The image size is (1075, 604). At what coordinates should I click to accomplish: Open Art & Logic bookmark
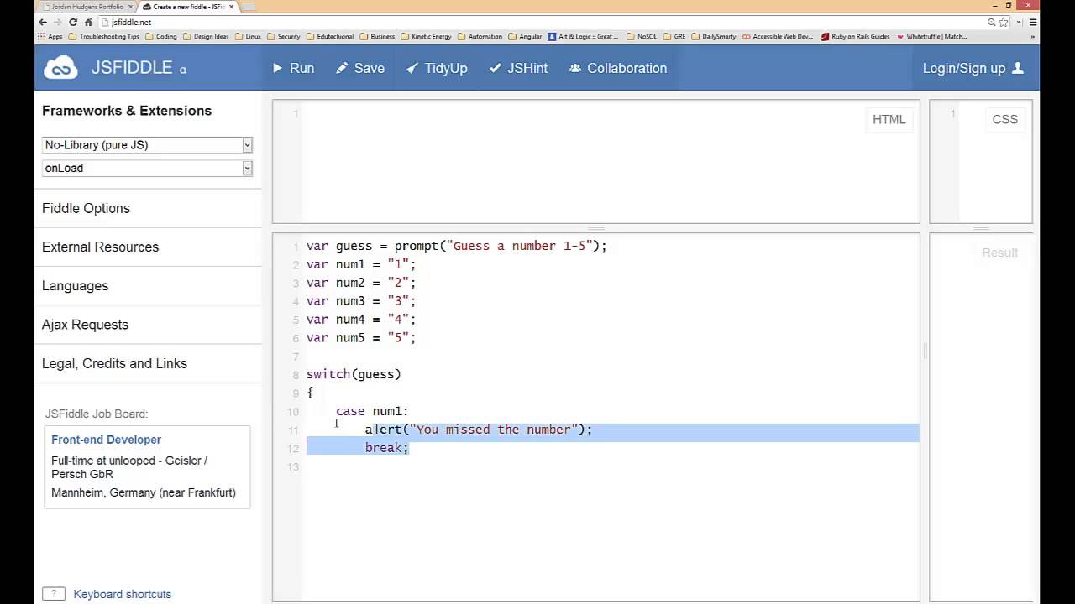(x=583, y=37)
